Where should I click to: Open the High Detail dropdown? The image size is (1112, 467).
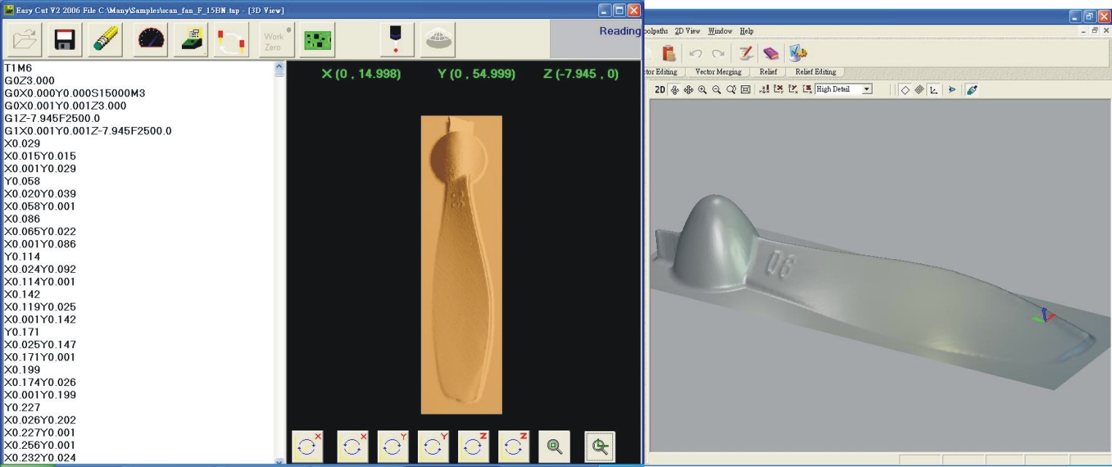click(867, 89)
